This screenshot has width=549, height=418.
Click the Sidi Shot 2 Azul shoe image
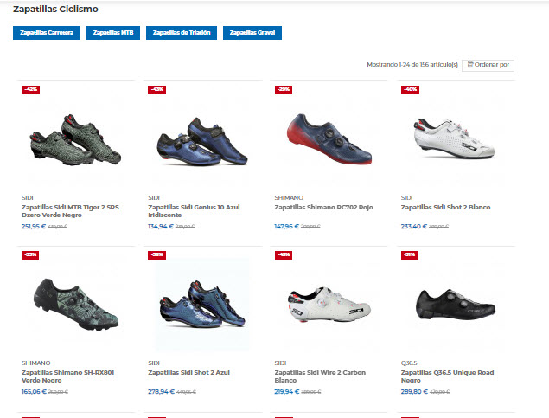pyautogui.click(x=202, y=304)
